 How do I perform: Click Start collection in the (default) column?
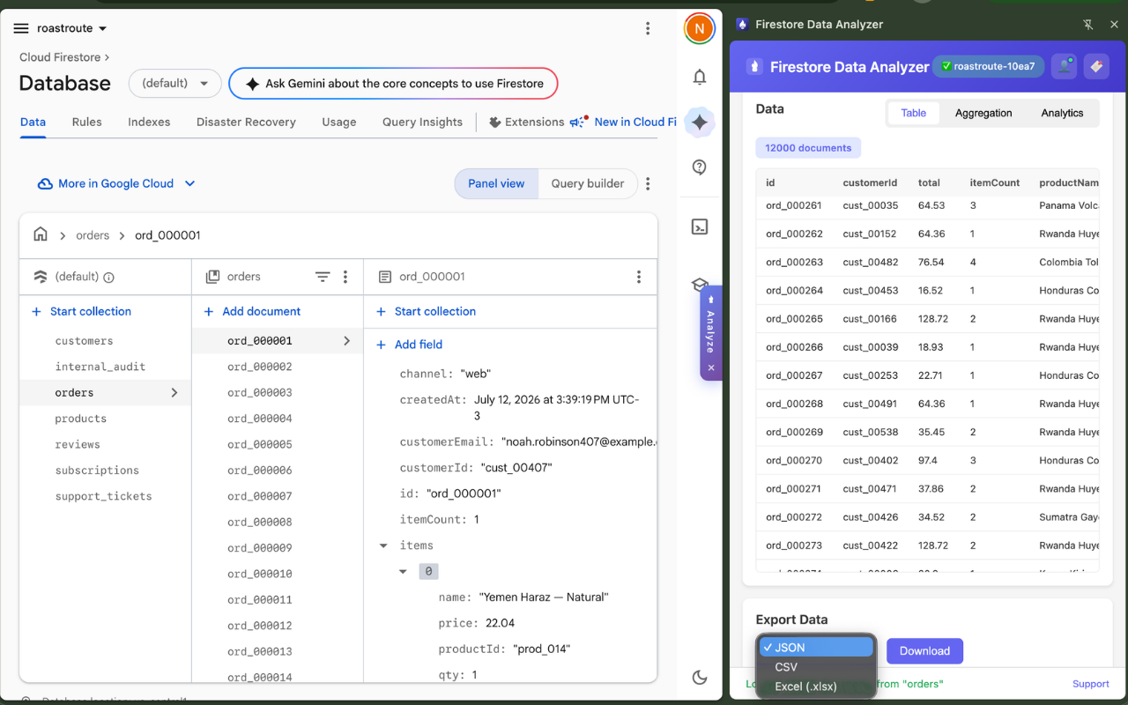[81, 311]
